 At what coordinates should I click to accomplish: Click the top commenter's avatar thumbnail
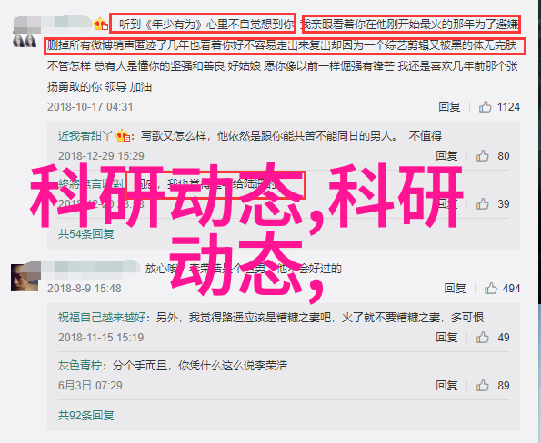25,41
